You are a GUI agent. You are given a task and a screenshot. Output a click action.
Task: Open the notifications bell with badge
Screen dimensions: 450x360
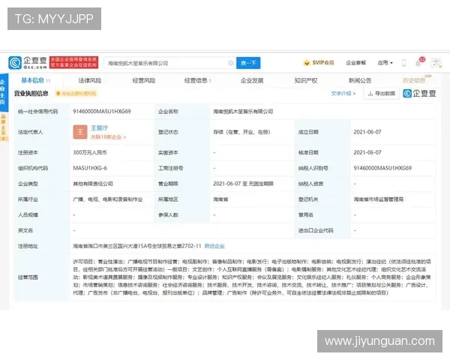419,62
